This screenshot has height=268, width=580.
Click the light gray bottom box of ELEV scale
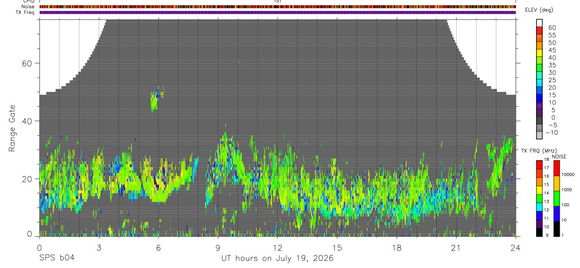pyautogui.click(x=539, y=135)
